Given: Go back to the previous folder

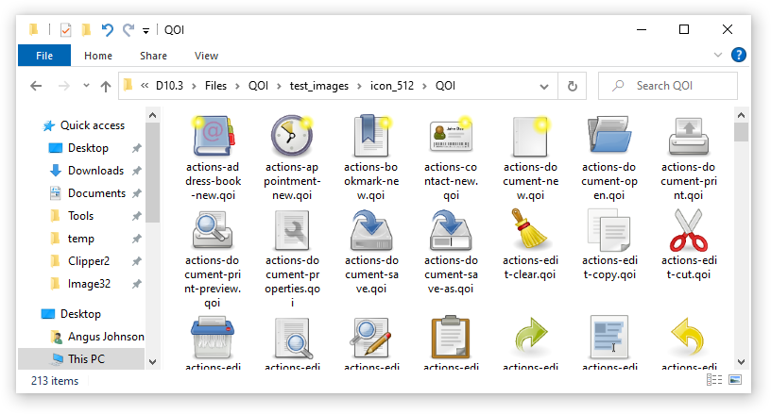Looking at the screenshot, I should (x=36, y=87).
